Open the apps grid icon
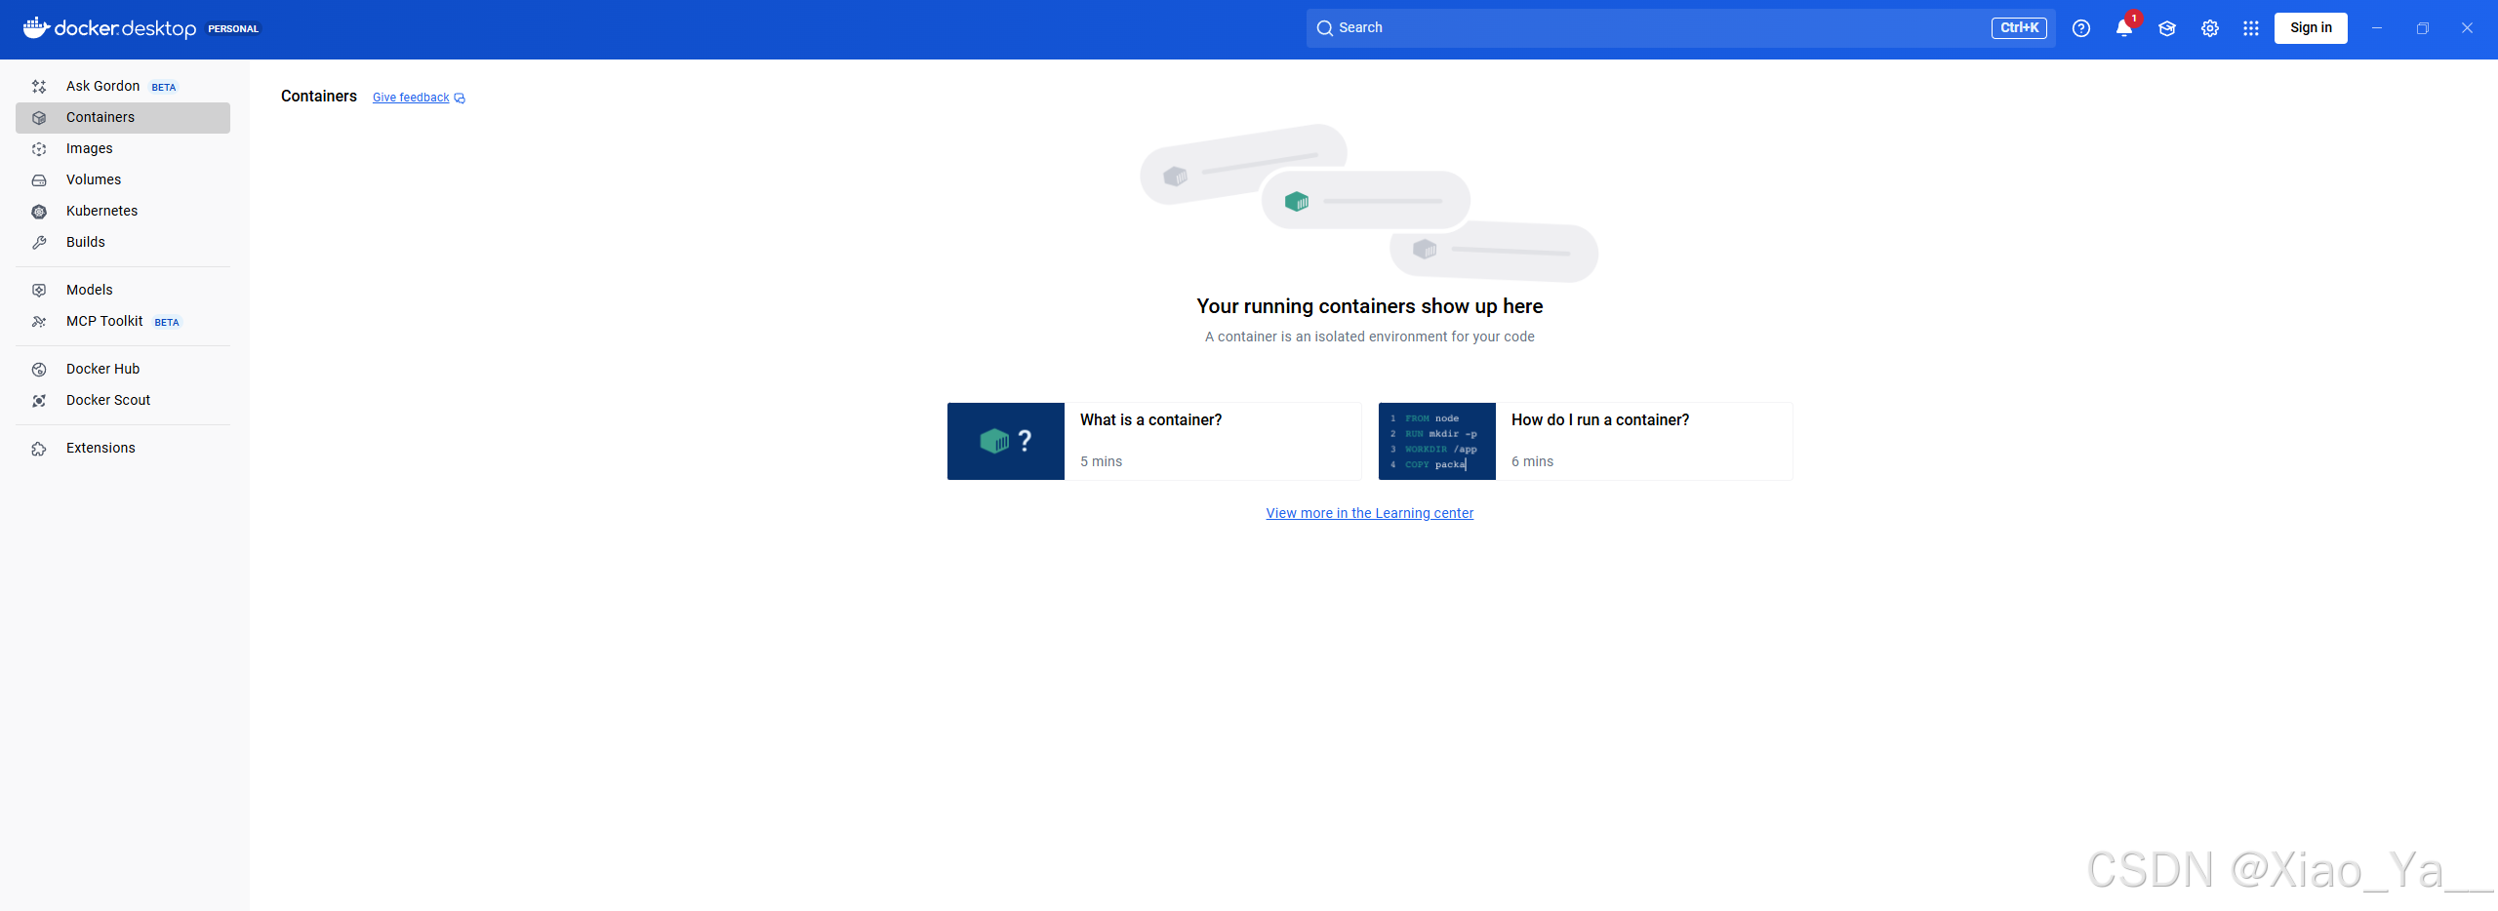Viewport: 2498px width, 911px height. click(x=2251, y=28)
